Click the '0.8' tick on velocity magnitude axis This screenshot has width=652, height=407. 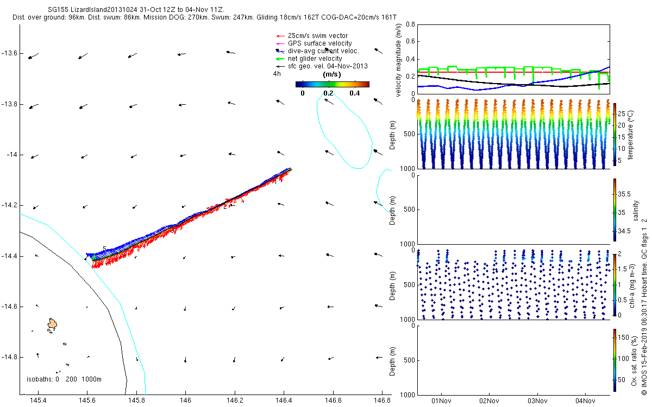tap(410, 25)
